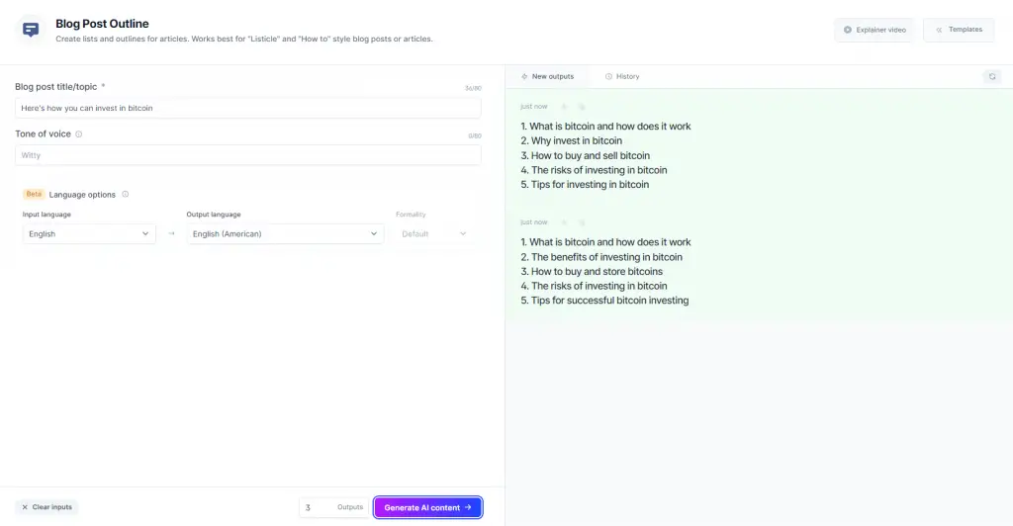The image size is (1013, 526).
Task: Click the Tone of voice info icon
Action: [79, 134]
